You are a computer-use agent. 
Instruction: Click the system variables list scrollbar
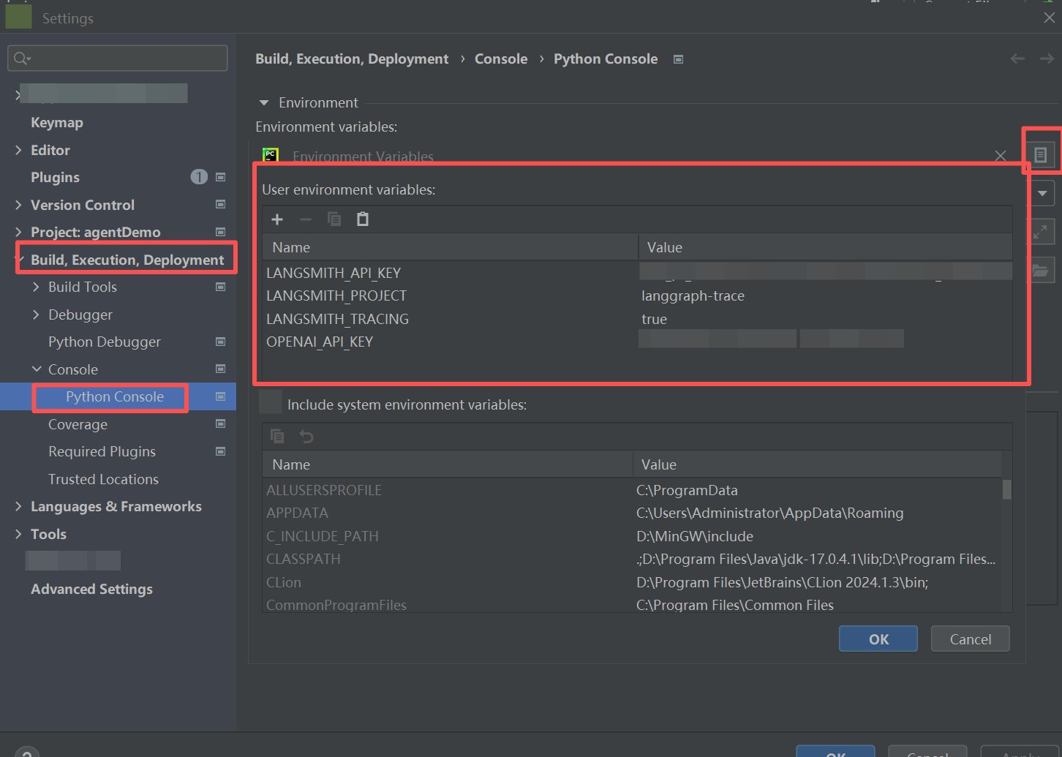click(x=1007, y=489)
